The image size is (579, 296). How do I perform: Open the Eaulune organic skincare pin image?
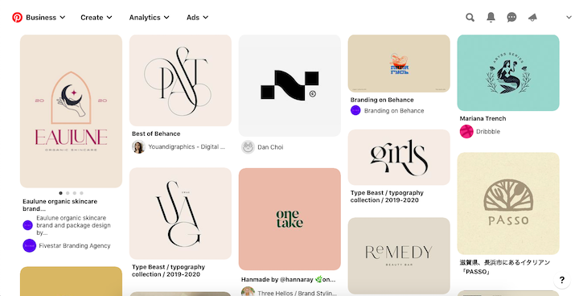71,111
